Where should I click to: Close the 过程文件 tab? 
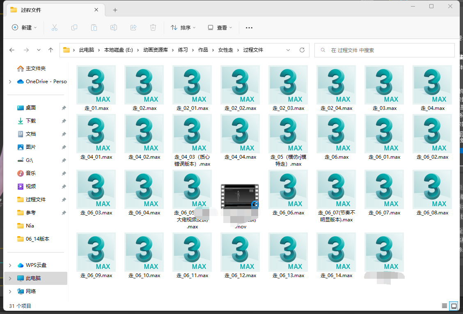point(96,10)
